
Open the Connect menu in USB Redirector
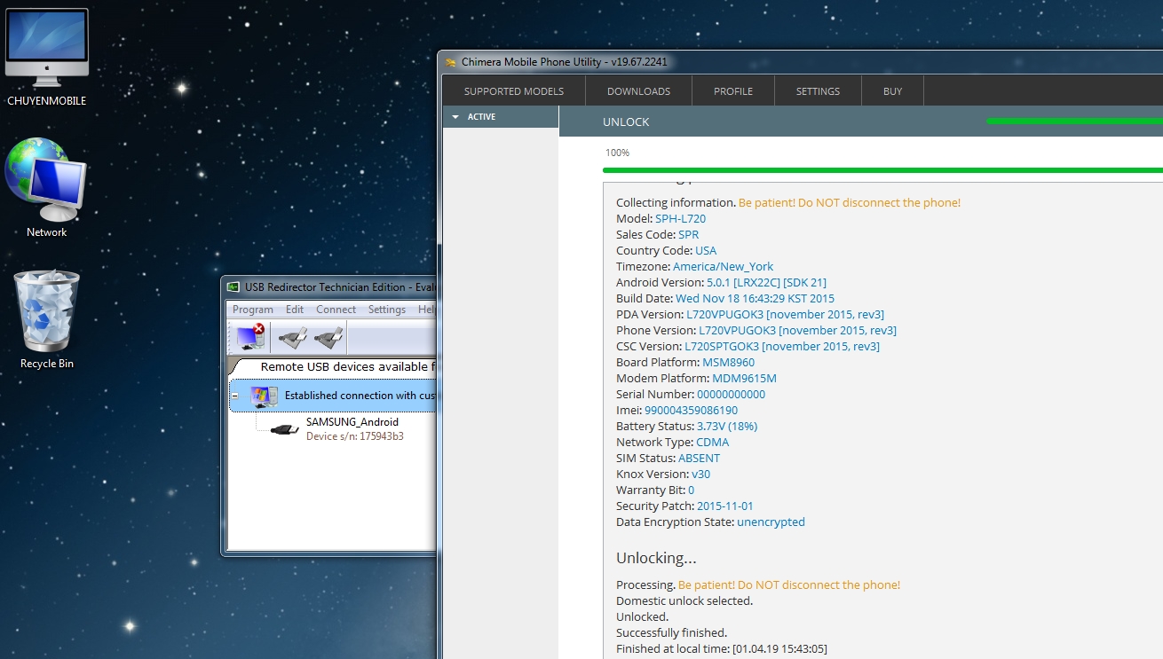tap(336, 310)
